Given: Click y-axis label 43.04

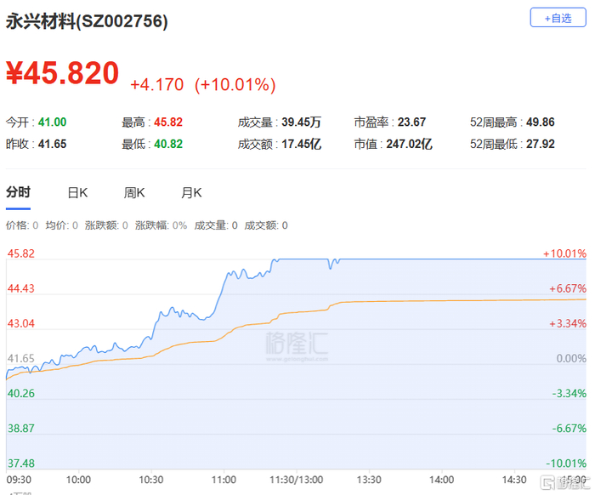Looking at the screenshot, I should [x=21, y=323].
